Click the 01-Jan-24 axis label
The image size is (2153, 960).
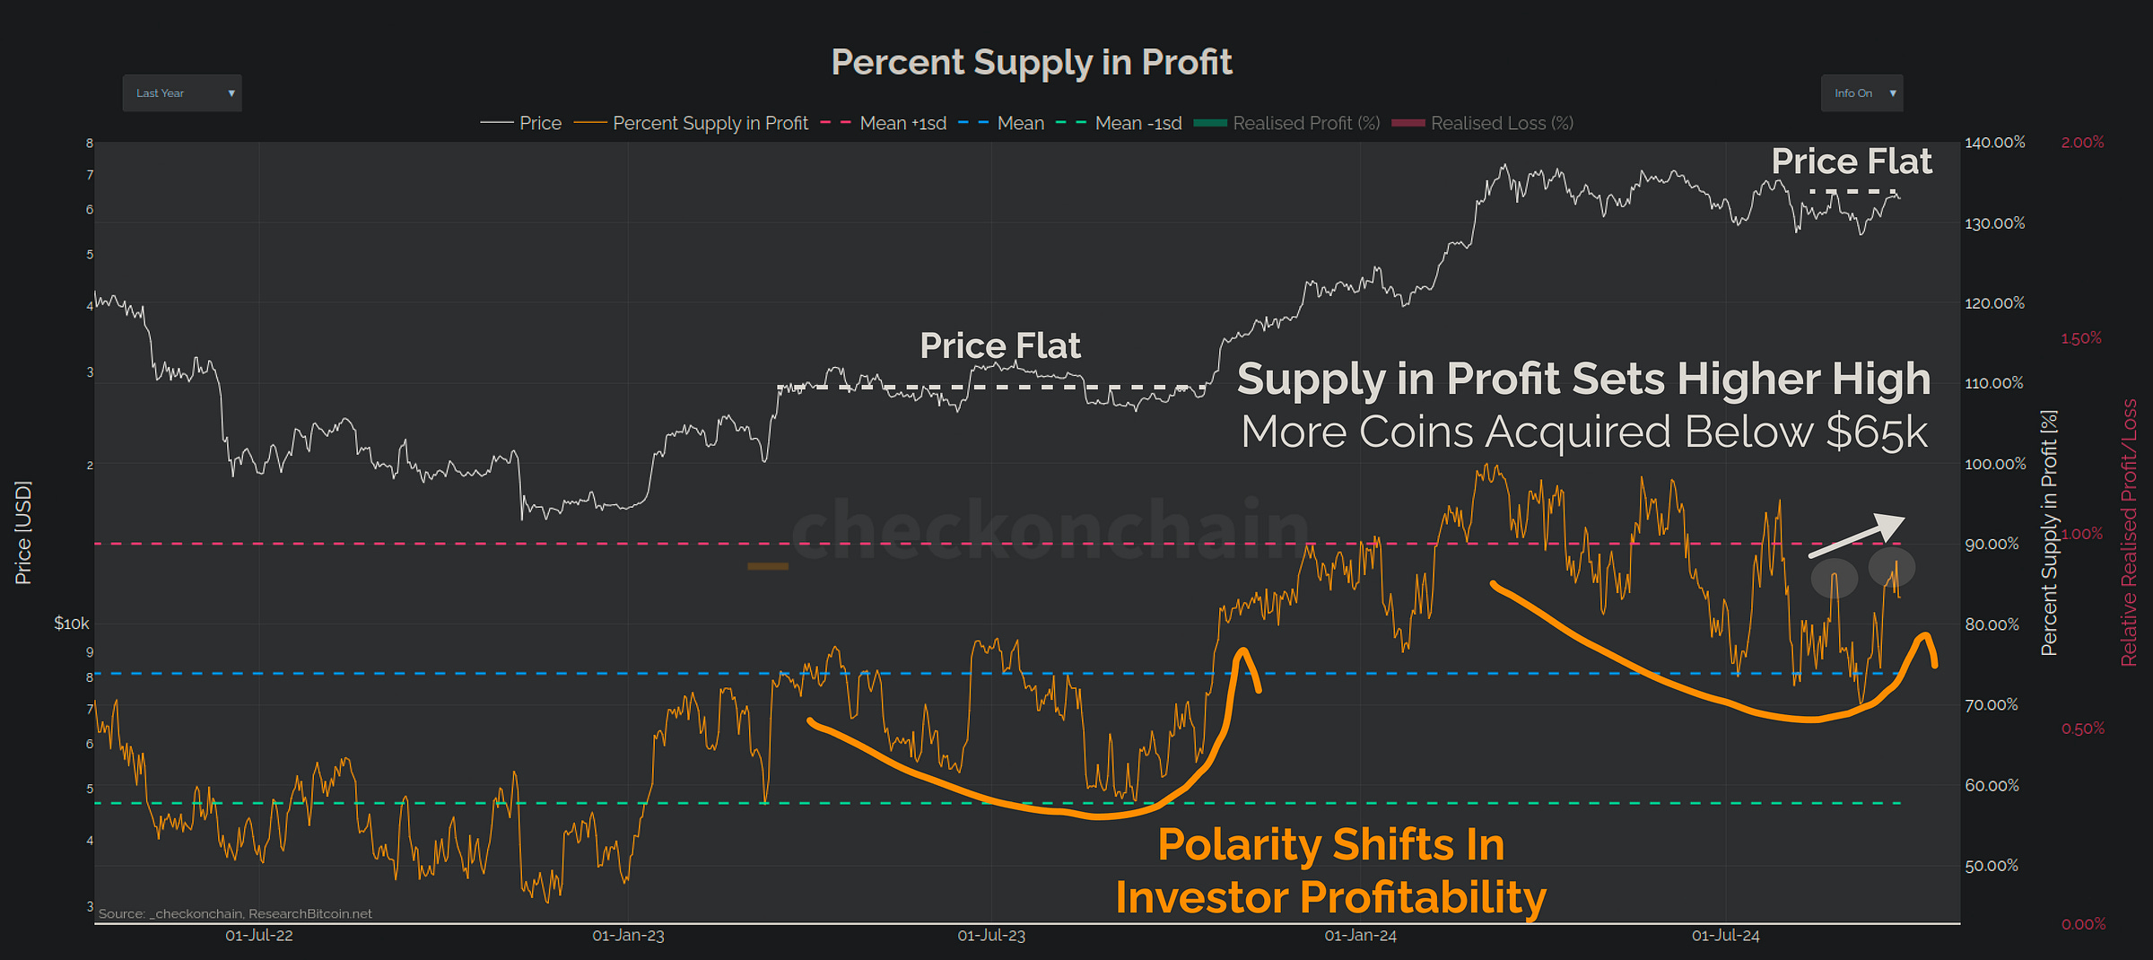click(1361, 936)
